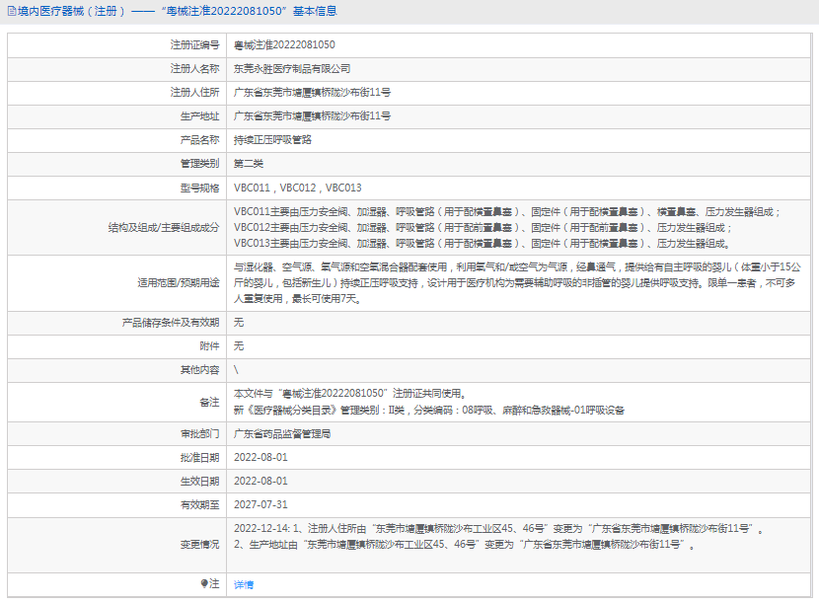819x604 pixels.
Task: Click the 结构及组成/主要组成成分 label
Action: pyautogui.click(x=164, y=227)
